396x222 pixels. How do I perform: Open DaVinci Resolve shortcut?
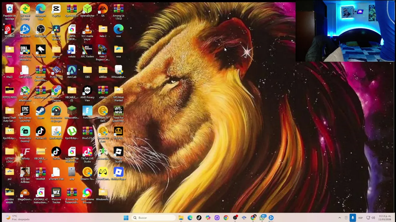pyautogui.click(x=56, y=32)
